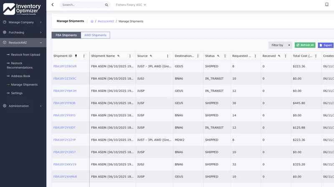This screenshot has width=334, height=187.
Task: Switch to the AWD Shipments tab
Action: (x=96, y=35)
